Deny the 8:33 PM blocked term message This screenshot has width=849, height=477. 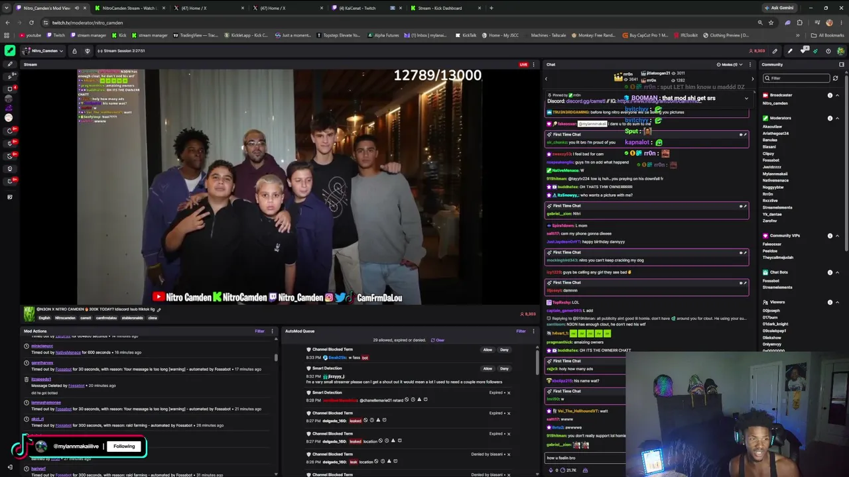pos(504,350)
